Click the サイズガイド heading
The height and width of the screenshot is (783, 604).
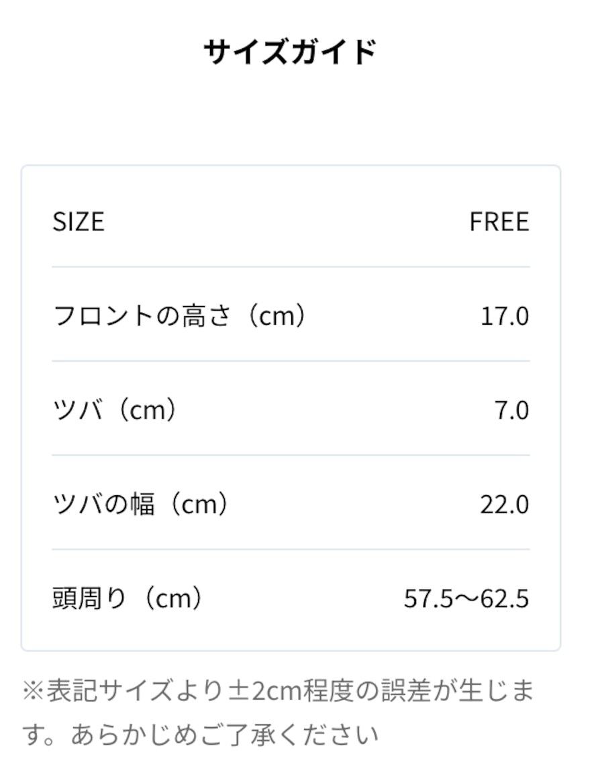tap(291, 52)
